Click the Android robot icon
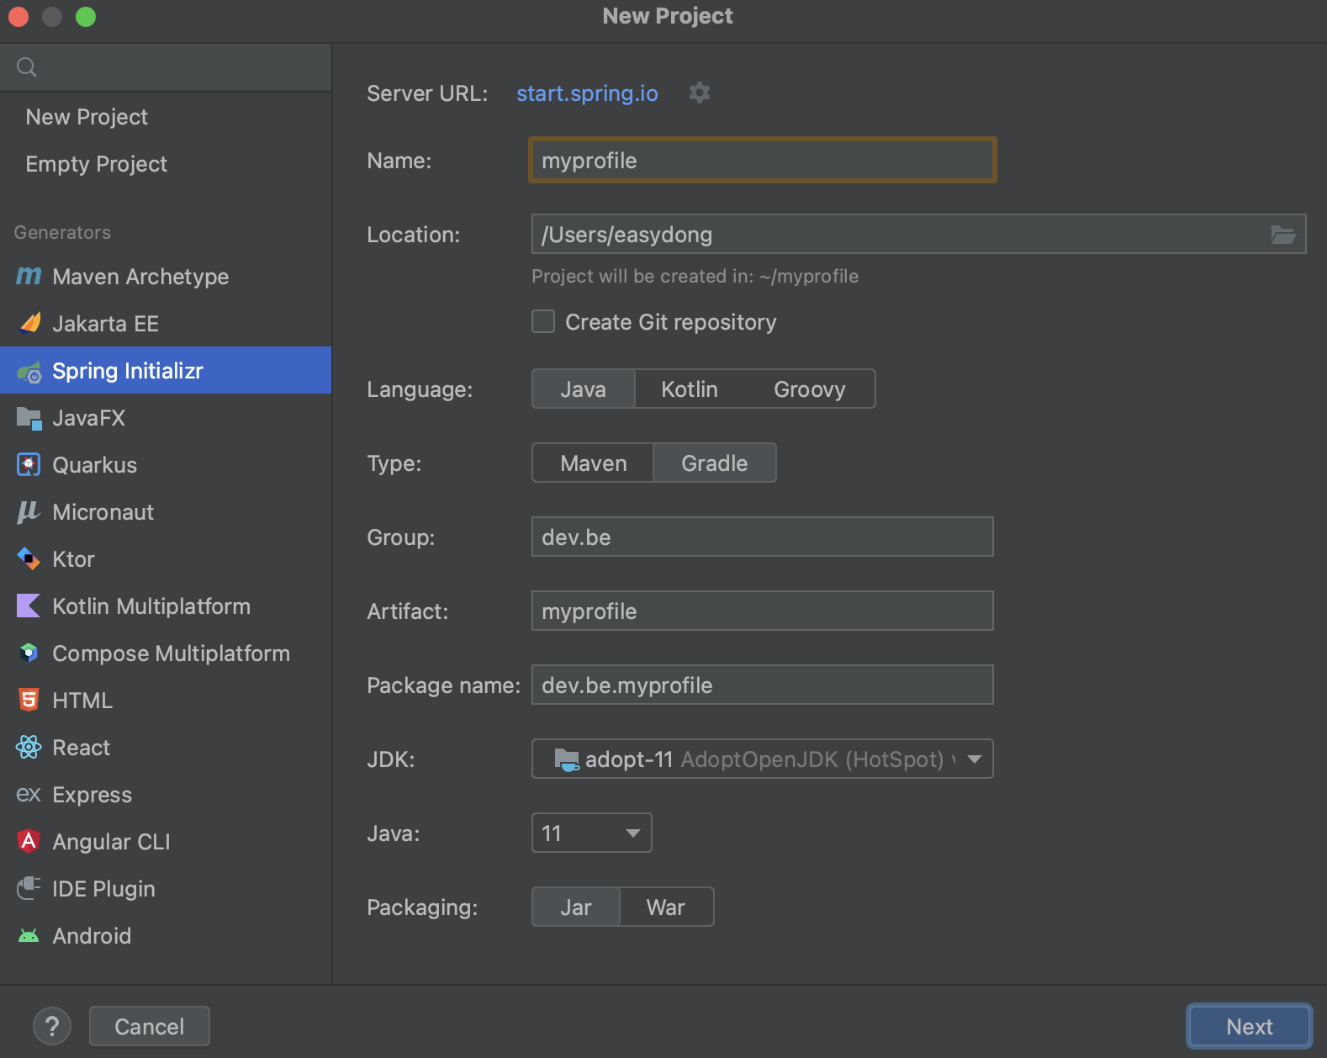Viewport: 1327px width, 1058px height. coord(29,935)
